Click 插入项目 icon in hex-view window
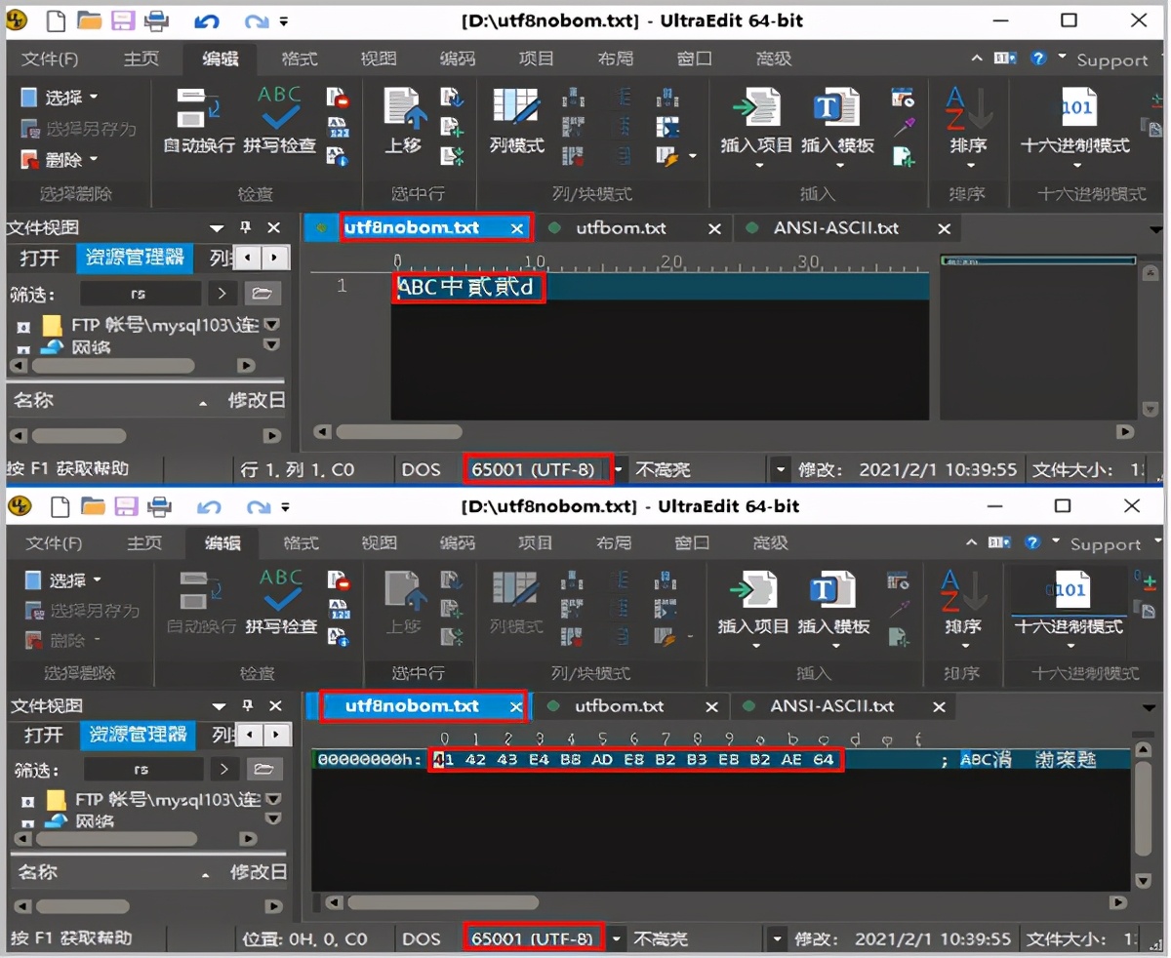Image resolution: width=1171 pixels, height=958 pixels. click(753, 589)
